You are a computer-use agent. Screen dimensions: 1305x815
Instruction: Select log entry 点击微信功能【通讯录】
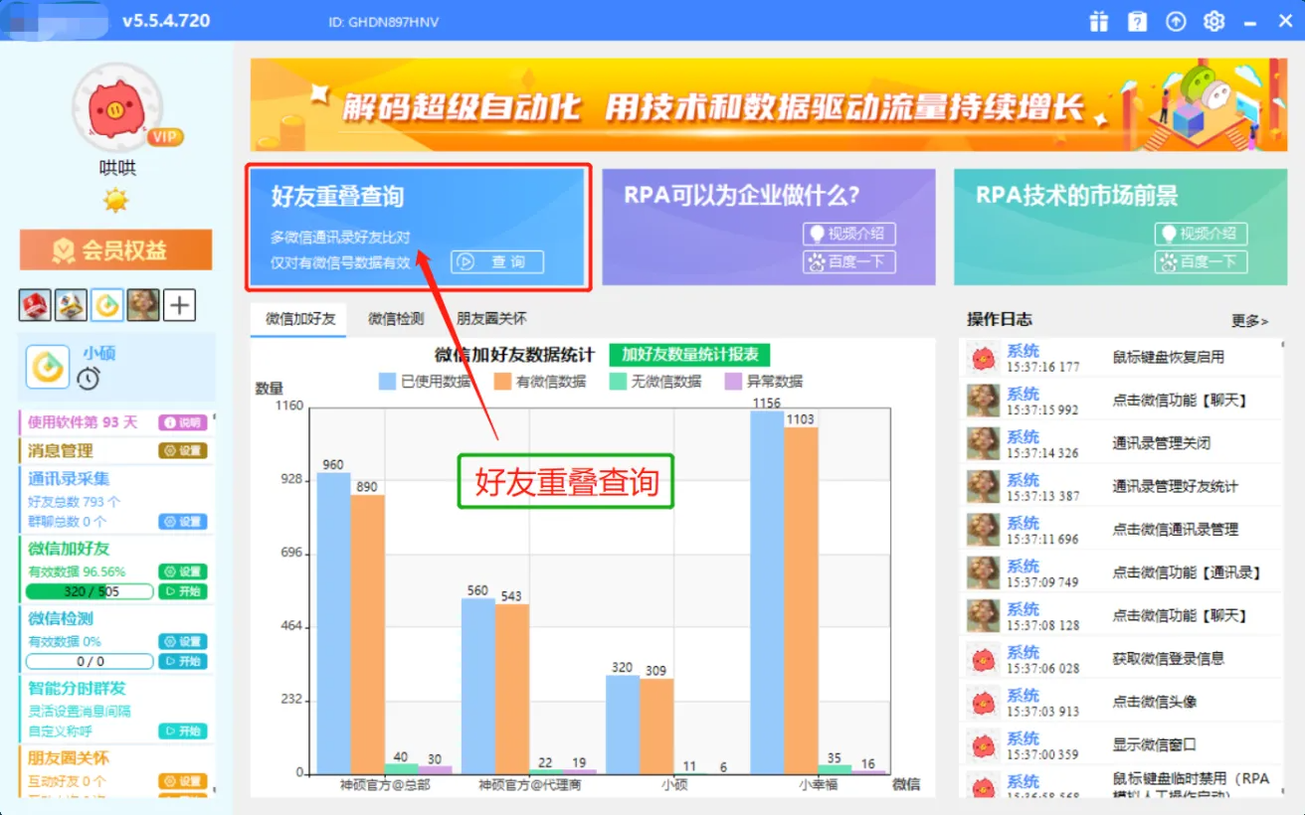click(1121, 572)
